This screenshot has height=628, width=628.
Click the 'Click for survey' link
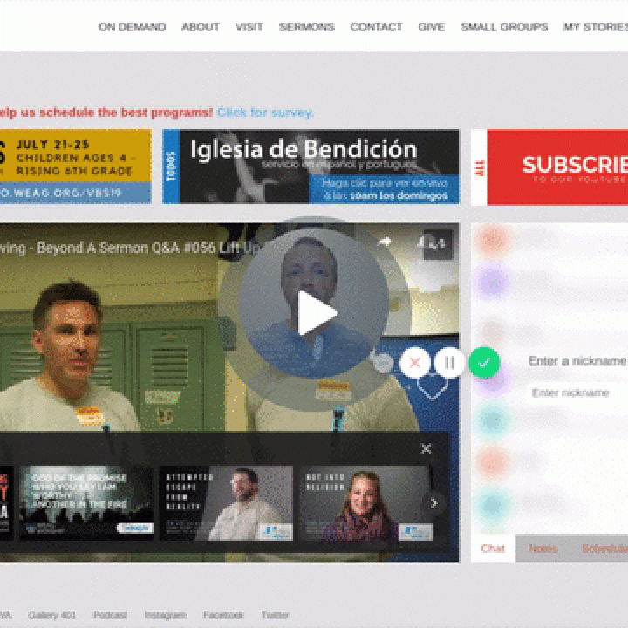265,113
